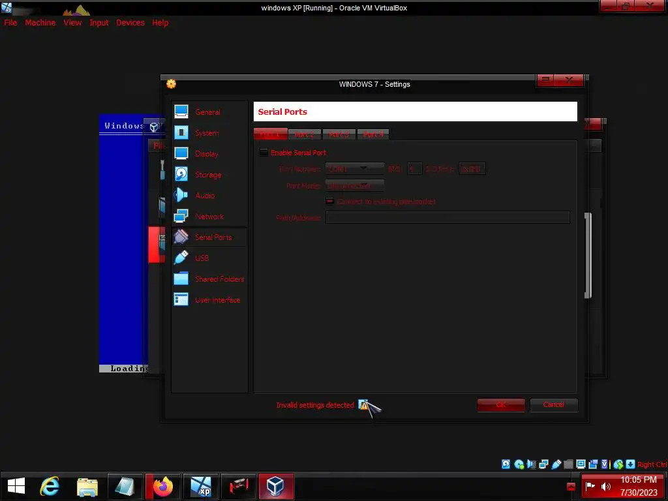The height and width of the screenshot is (501, 668).
Task: Open the Windows Start button
Action: click(16, 486)
